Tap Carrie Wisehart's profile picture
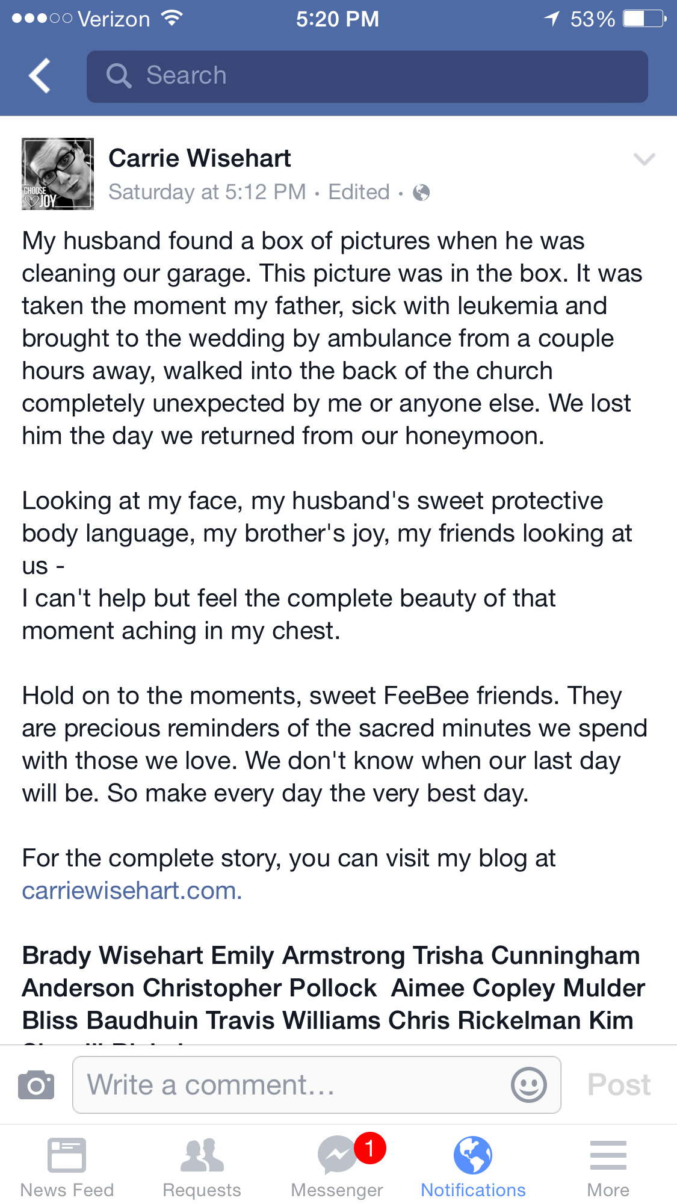This screenshot has width=677, height=1204. click(x=58, y=174)
